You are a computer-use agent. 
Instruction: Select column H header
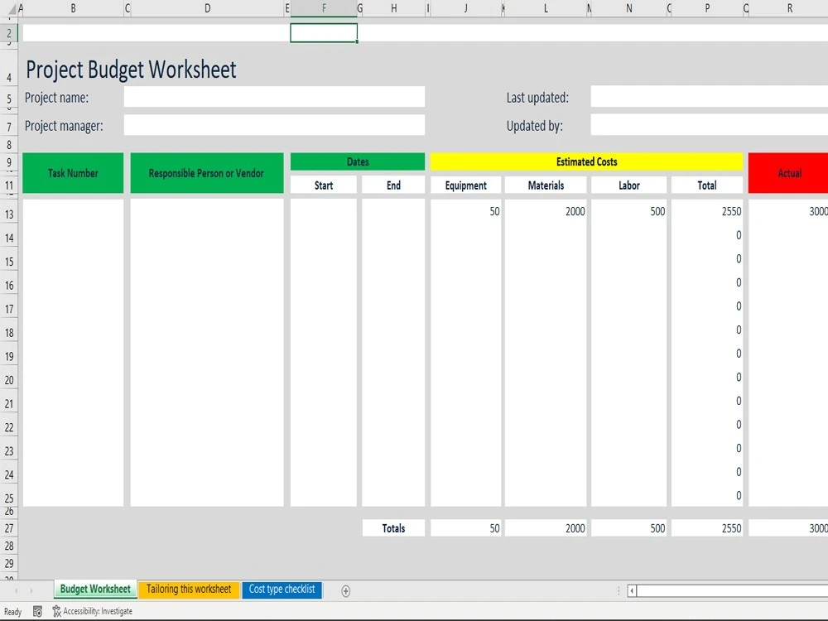pyautogui.click(x=393, y=8)
